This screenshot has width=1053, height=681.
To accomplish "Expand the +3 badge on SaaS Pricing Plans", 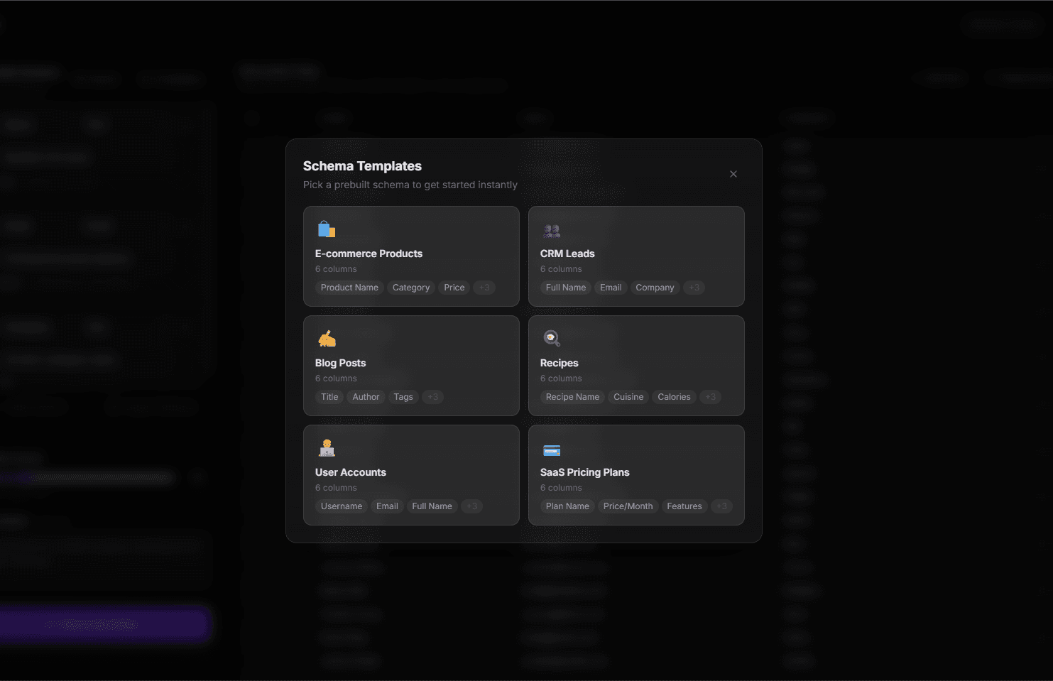I will [721, 506].
